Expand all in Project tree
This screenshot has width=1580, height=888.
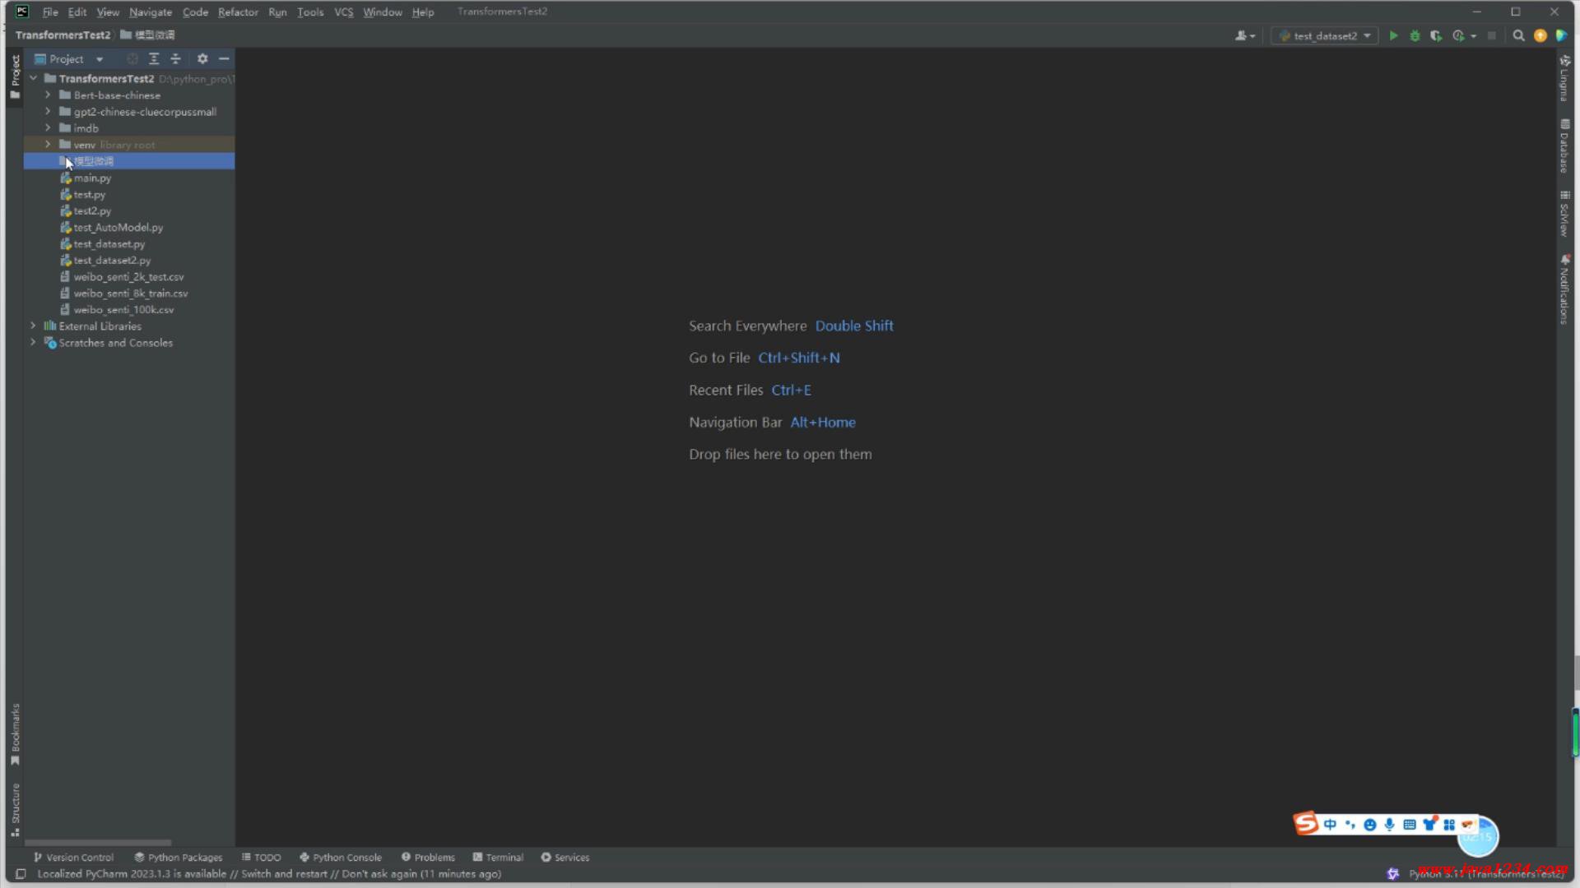154,59
